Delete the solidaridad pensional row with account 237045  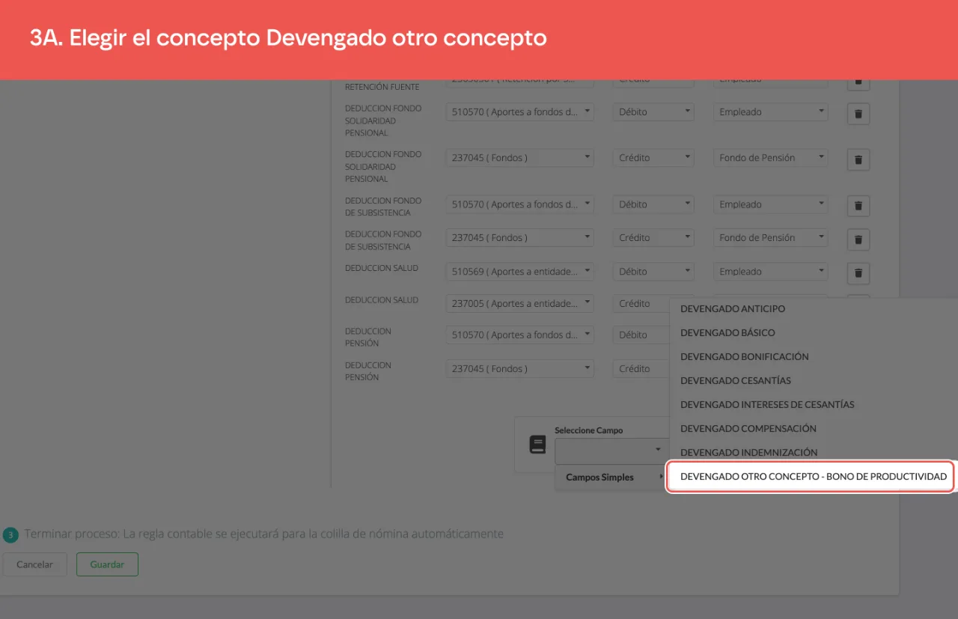pos(858,160)
